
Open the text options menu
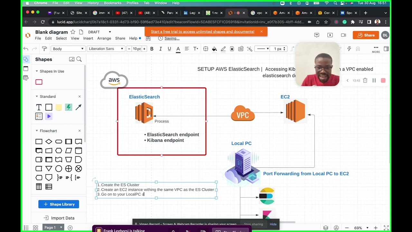(195, 49)
